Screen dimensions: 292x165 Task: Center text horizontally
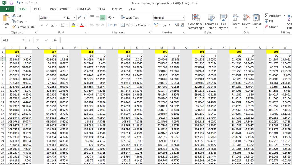pyautogui.click(x=97, y=25)
